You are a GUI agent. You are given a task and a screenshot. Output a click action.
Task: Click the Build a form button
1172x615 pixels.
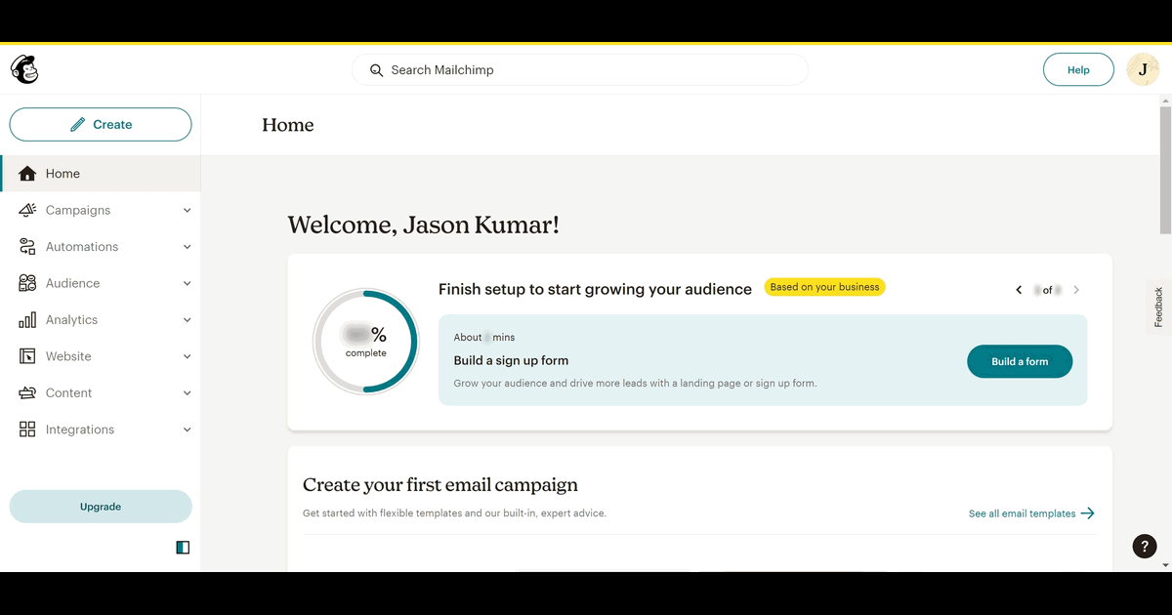coord(1020,361)
